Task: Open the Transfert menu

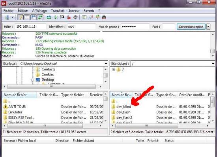Action: pos(58,11)
